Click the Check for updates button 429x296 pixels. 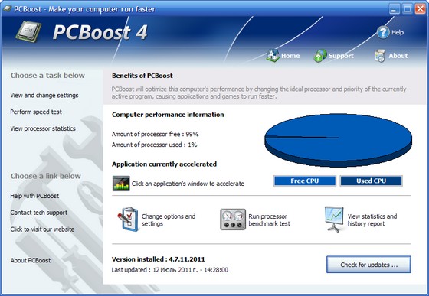(368, 265)
